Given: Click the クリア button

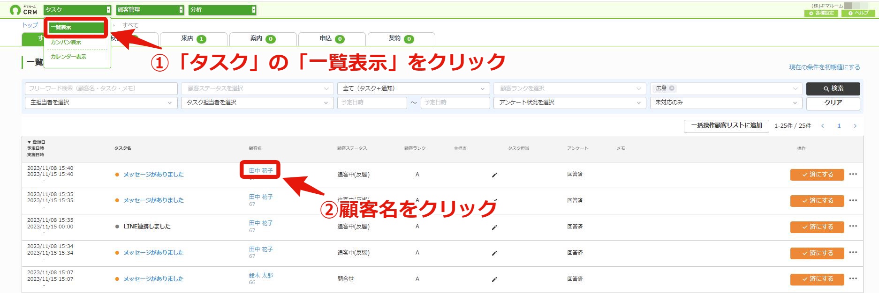Looking at the screenshot, I should click(x=833, y=103).
